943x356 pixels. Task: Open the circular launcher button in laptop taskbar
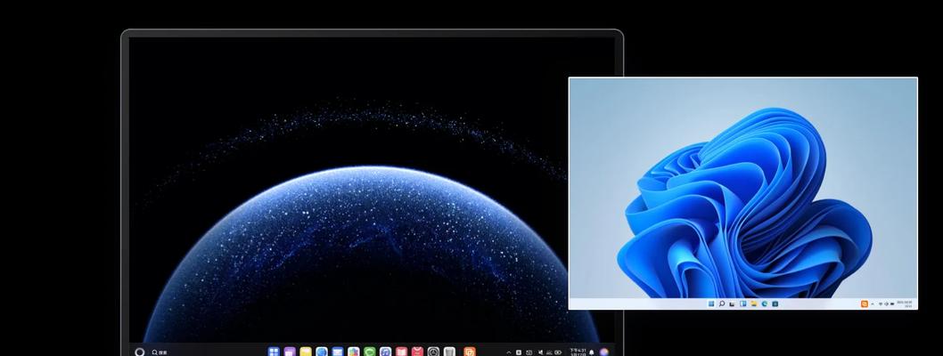[140, 352]
